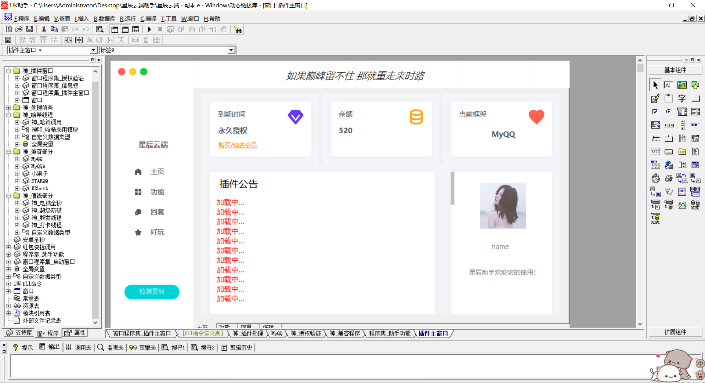Viewport: 705px width, 383px height.
Task: Select the clock/timer component
Action: pyautogui.click(x=655, y=178)
